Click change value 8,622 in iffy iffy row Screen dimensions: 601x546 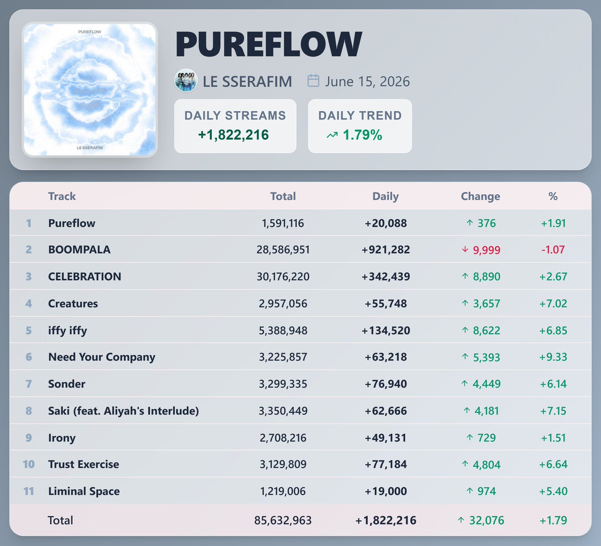click(x=487, y=330)
